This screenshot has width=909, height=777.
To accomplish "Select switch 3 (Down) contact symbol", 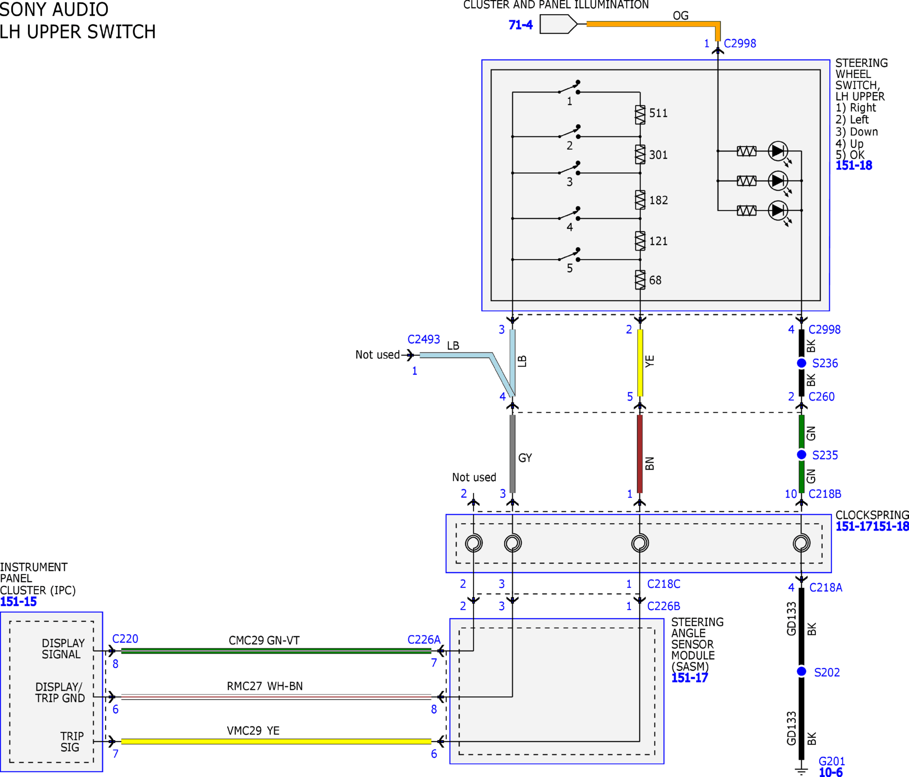I will [569, 168].
